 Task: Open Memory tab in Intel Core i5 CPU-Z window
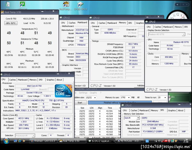click(33, 80)
